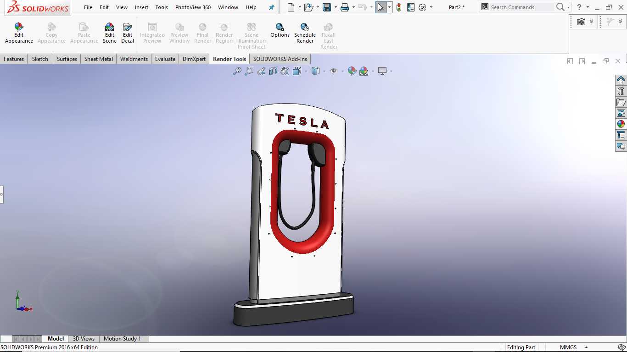Open Appearances, Scenes, and Decals task pane tab
Image resolution: width=627 pixels, height=352 pixels.
[x=621, y=124]
